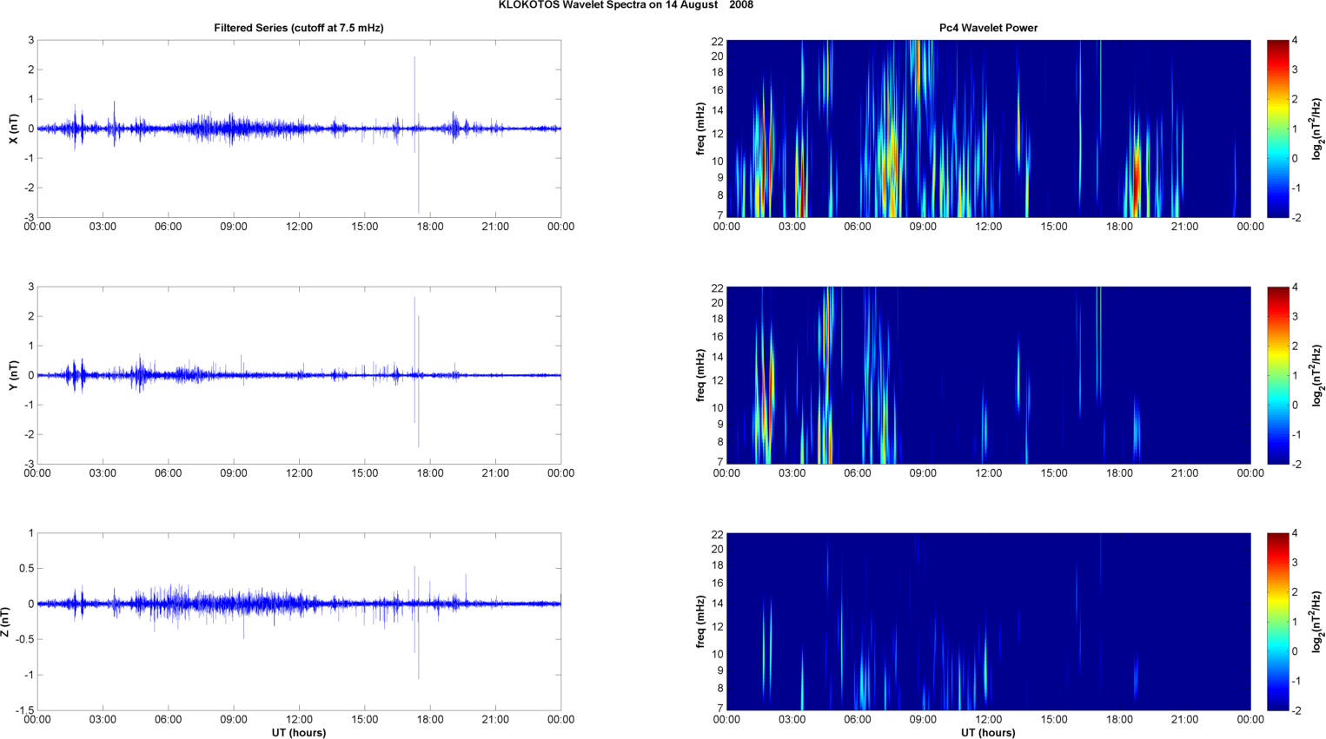Click the '-2' tick on the bottom colorbar
The width and height of the screenshot is (1326, 739).
[x=1297, y=710]
